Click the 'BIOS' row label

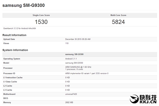pyautogui.click(x=6, y=98)
